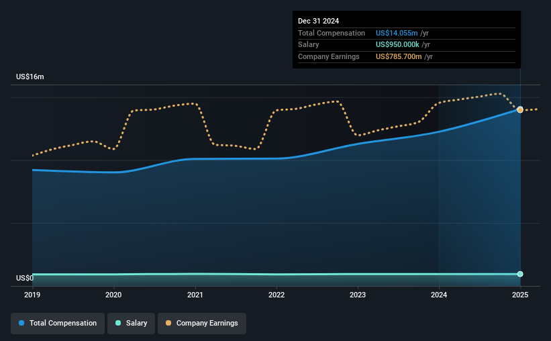Click the teal Salary legend dot
The height and width of the screenshot is (341, 551).
tap(118, 323)
